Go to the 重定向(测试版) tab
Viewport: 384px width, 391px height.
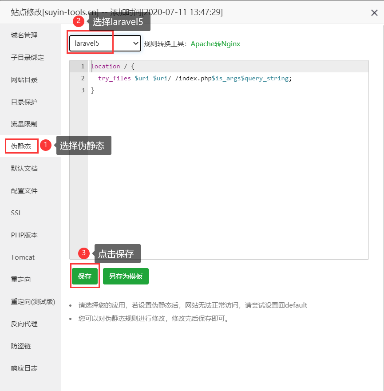[x=33, y=302]
